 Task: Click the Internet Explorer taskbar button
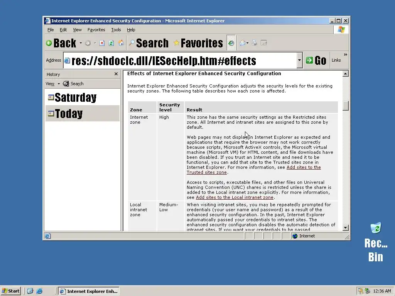coord(89,291)
